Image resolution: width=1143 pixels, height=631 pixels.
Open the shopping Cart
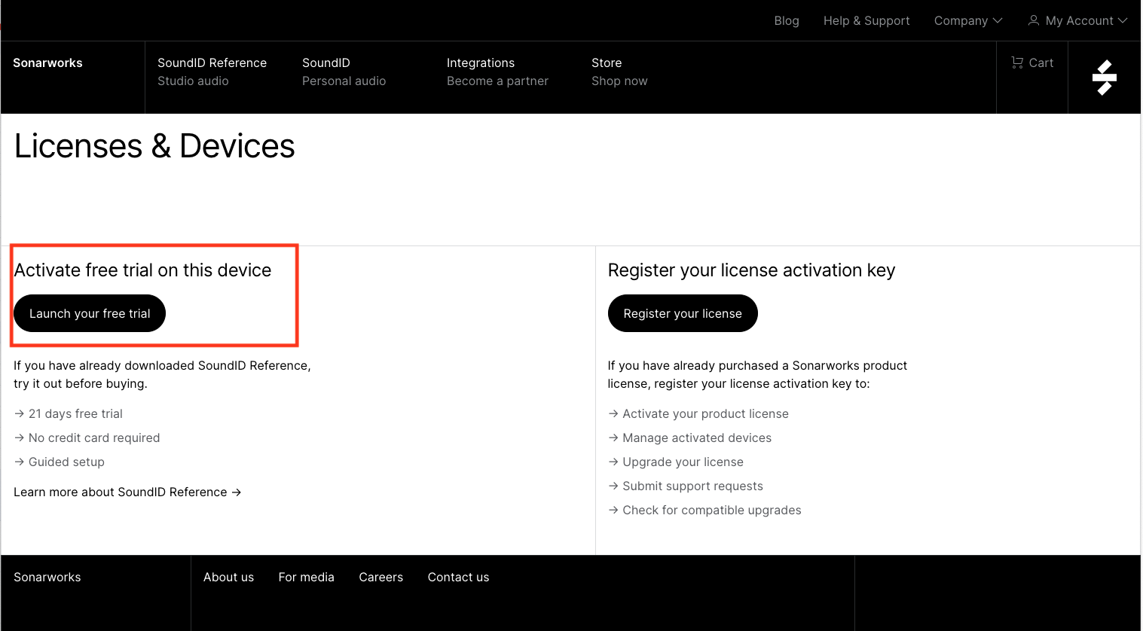pyautogui.click(x=1032, y=63)
